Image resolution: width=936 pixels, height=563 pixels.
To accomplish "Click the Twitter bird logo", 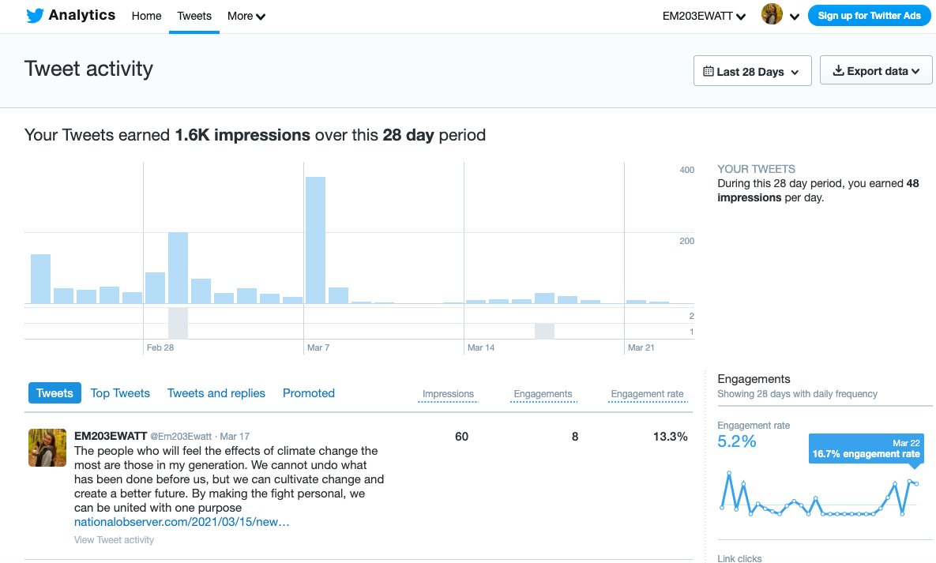I will click(36, 16).
